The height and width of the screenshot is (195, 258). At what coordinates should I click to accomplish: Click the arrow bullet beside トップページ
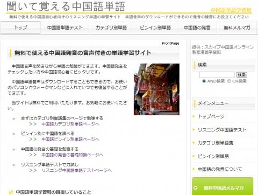click(193, 116)
